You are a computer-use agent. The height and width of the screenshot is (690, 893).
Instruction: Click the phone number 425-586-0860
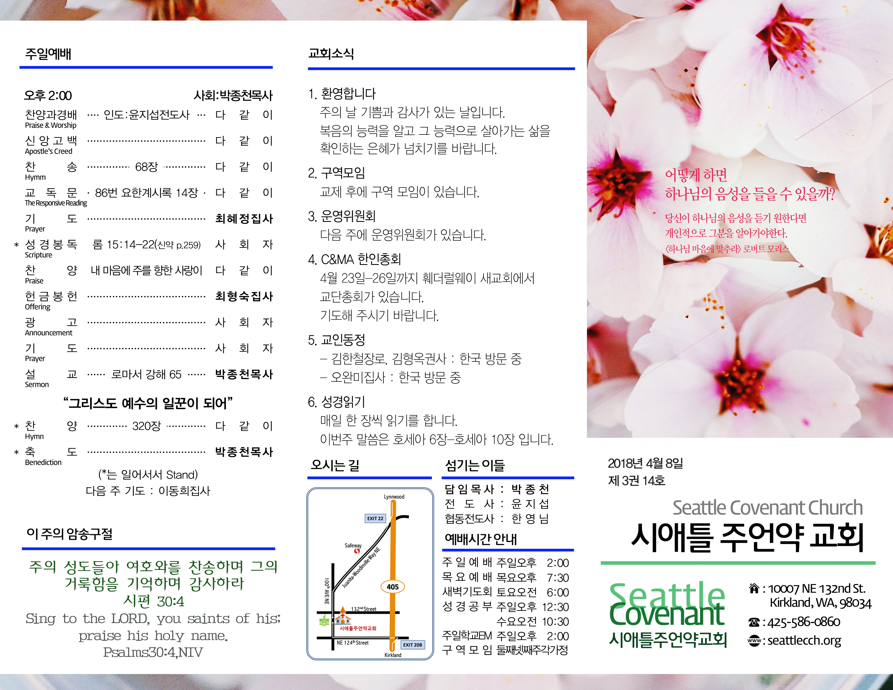pyautogui.click(x=803, y=622)
